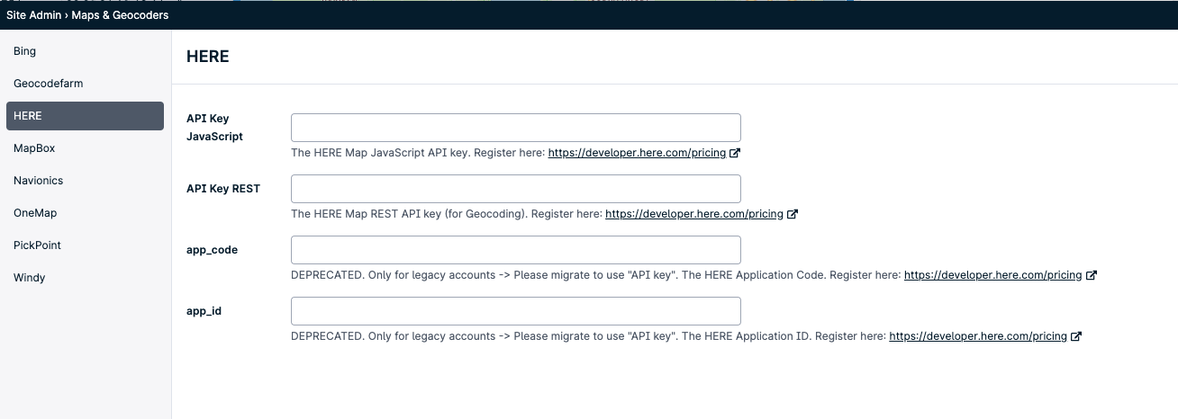Screen dimensions: 1178x419
Task: Click external-link icon in app_code description
Action: [x=1092, y=275]
